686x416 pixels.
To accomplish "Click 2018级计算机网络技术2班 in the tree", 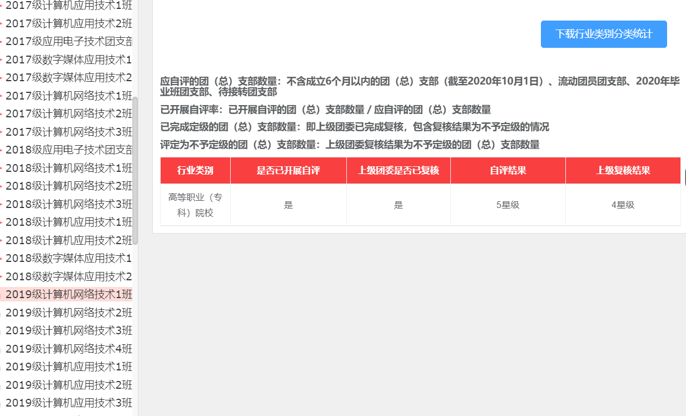I will 69,186.
